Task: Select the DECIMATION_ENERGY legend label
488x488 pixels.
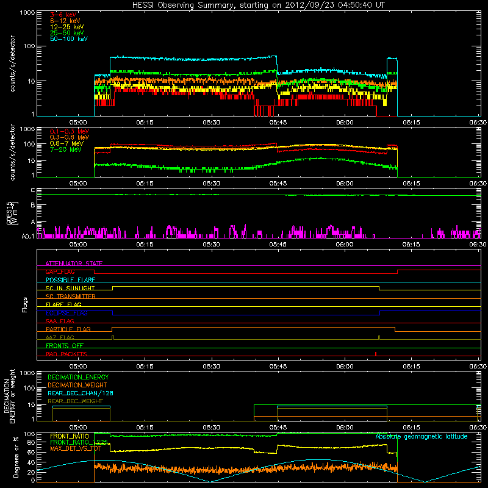Action: click(x=78, y=377)
